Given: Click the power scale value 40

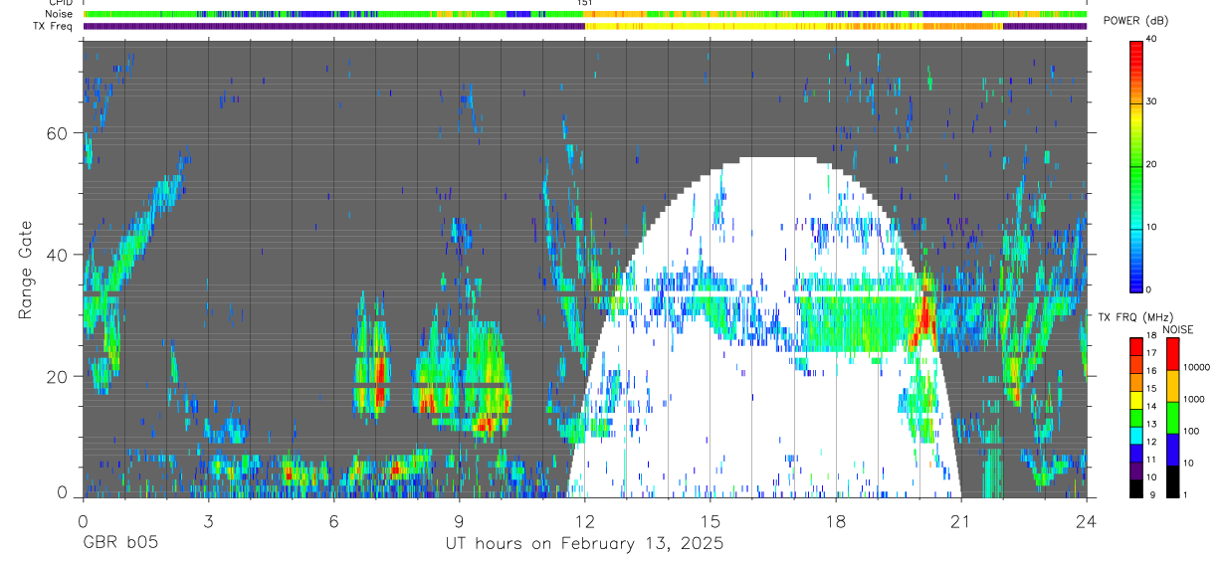Looking at the screenshot, I should tap(1152, 39).
